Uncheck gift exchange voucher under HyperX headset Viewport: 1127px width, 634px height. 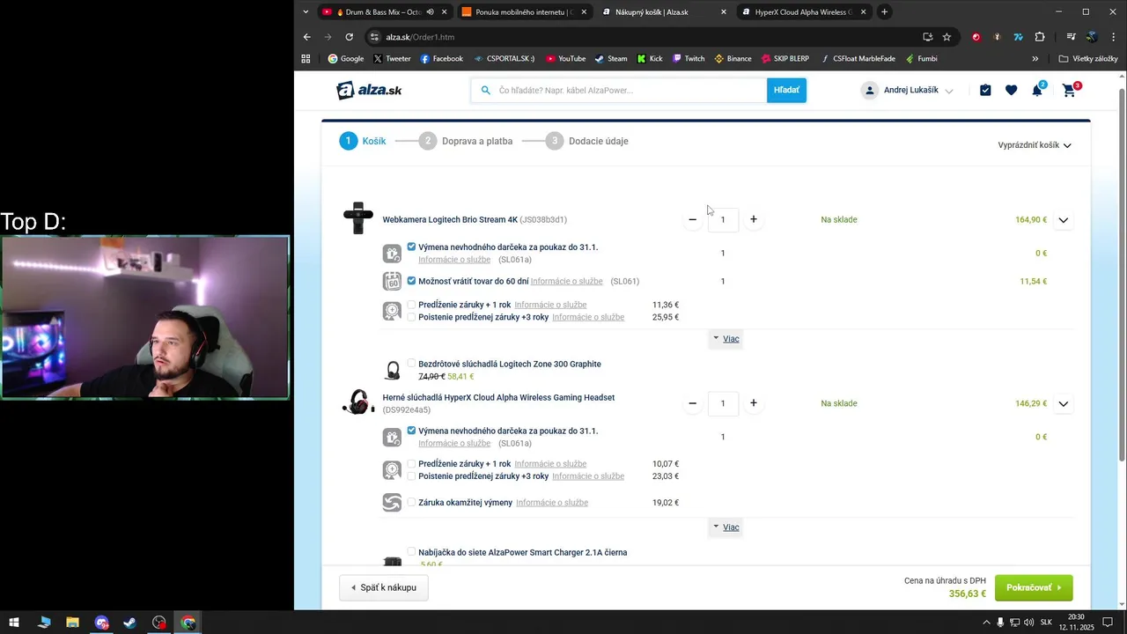click(411, 431)
